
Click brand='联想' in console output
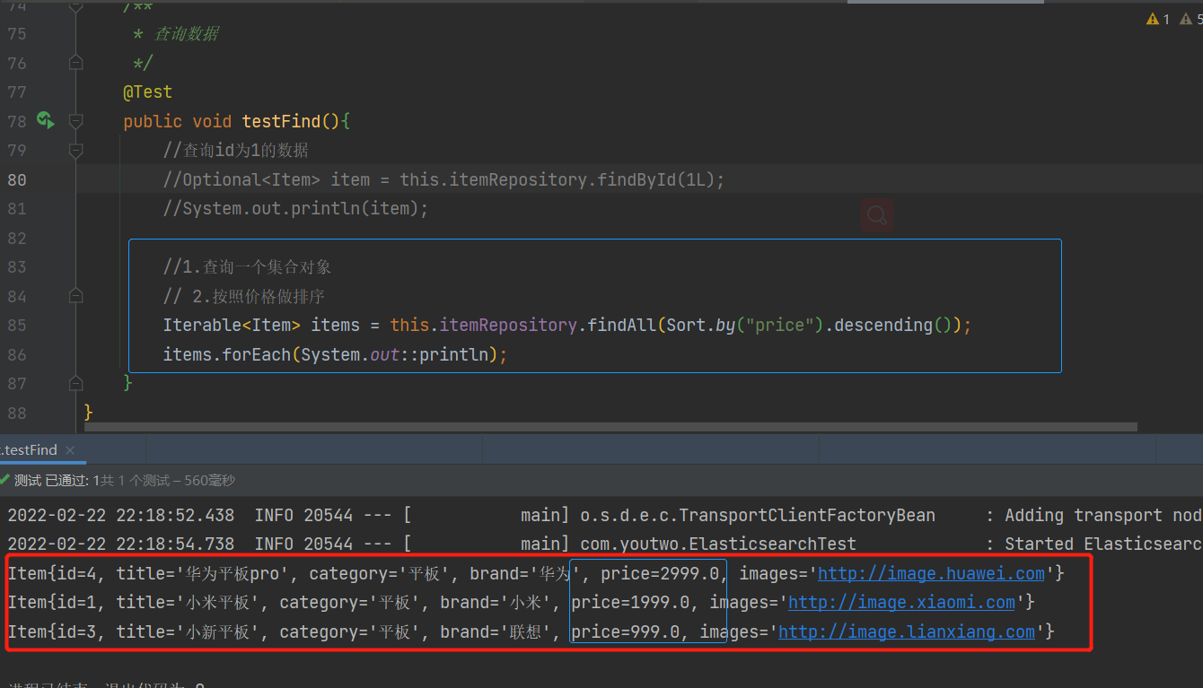pos(495,631)
